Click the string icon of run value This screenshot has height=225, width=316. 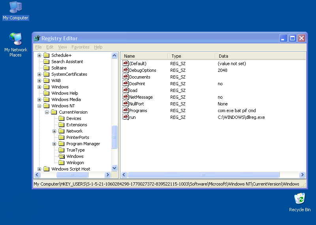pyautogui.click(x=126, y=117)
